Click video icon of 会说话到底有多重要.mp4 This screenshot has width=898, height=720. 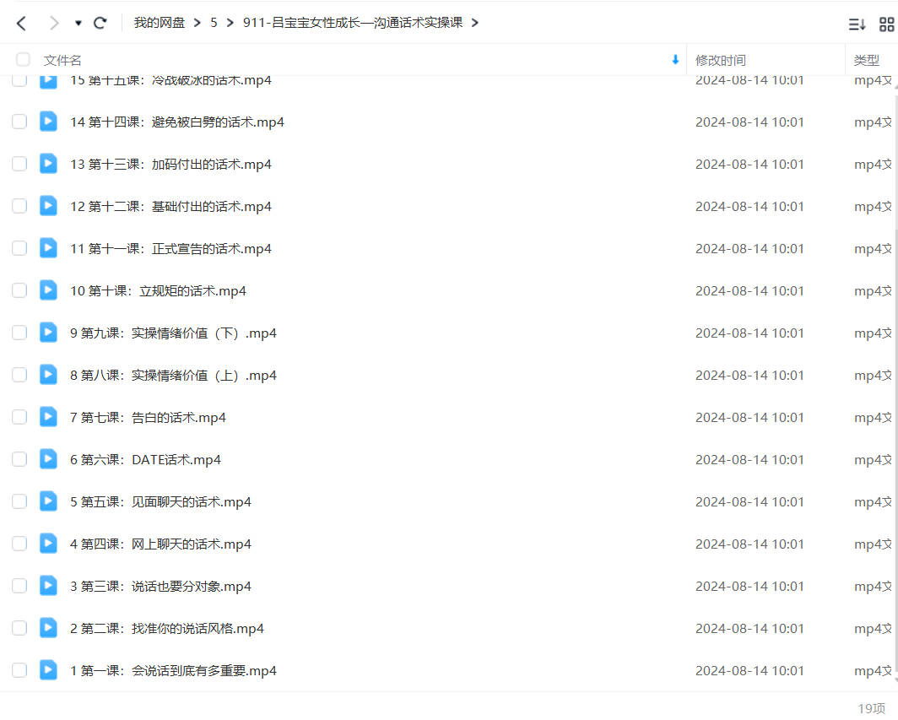coord(48,670)
